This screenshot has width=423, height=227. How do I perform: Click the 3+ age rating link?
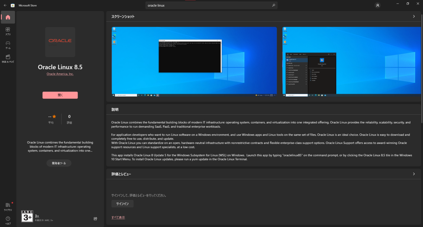pos(37,216)
